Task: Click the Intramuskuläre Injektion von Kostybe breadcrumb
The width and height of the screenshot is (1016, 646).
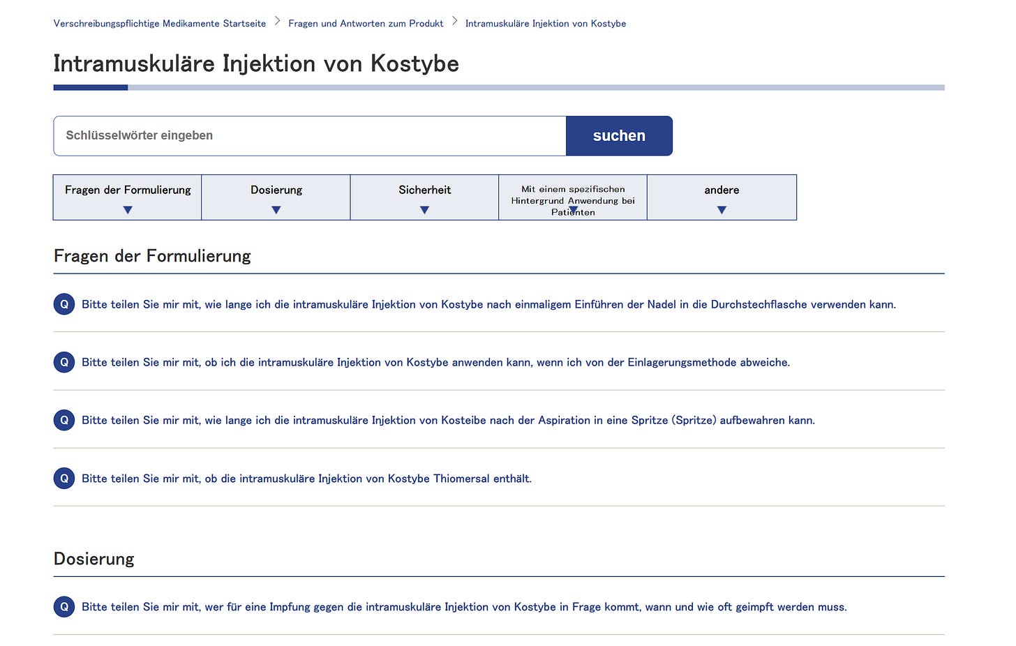Action: pos(546,24)
